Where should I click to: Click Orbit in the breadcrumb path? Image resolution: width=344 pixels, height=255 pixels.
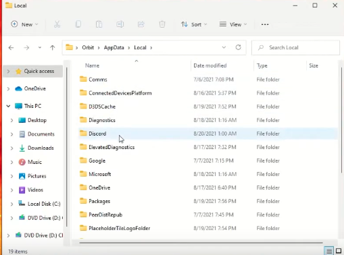pyautogui.click(x=88, y=47)
